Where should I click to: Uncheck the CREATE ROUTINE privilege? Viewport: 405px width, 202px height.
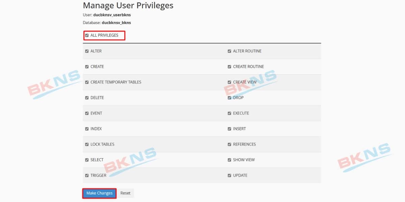(x=230, y=66)
